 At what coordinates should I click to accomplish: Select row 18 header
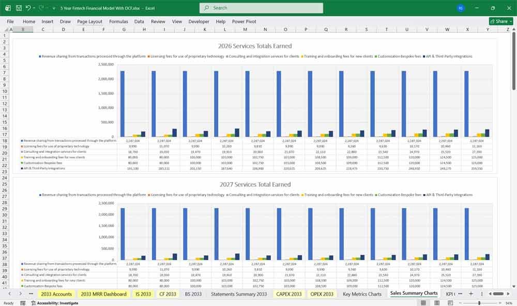(x=5, y=141)
